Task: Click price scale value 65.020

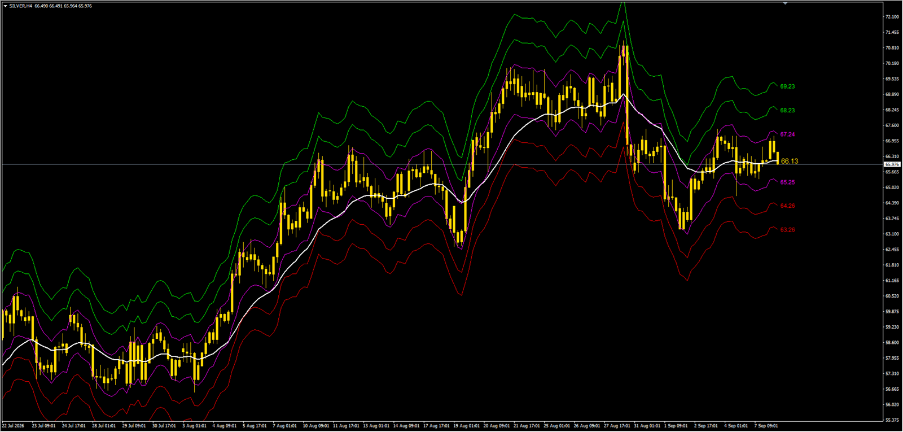Action: click(892, 187)
